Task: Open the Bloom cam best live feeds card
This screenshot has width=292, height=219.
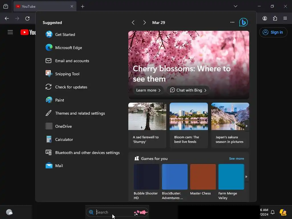Action: point(189,125)
